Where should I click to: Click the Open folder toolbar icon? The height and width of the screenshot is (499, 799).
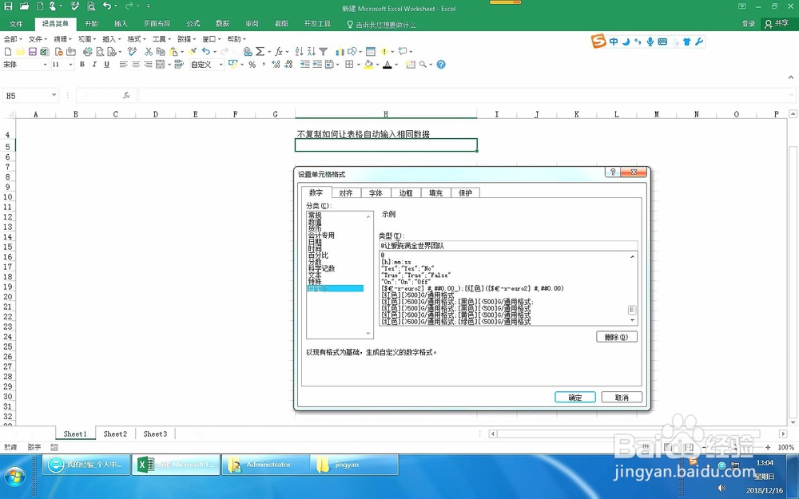point(20,51)
